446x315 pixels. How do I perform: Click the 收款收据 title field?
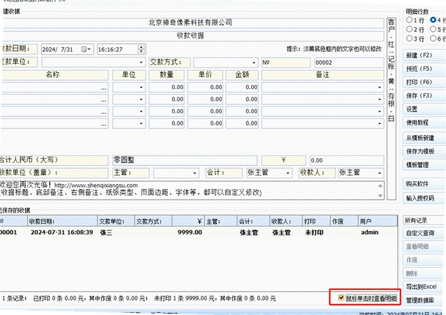(192, 36)
